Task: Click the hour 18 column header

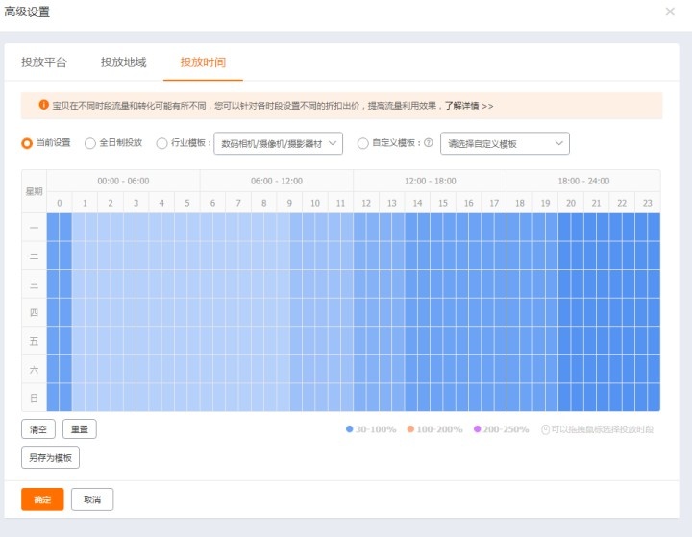Action: [x=520, y=203]
